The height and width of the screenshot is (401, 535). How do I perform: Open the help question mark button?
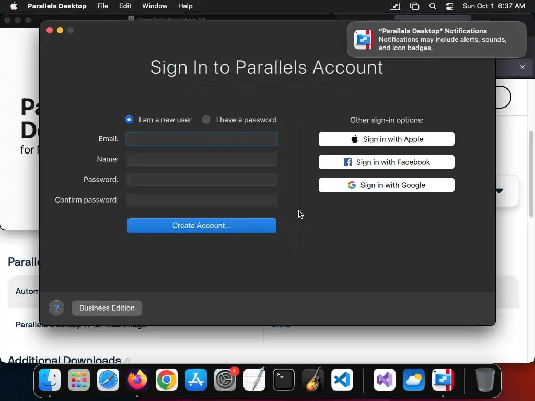pos(56,308)
